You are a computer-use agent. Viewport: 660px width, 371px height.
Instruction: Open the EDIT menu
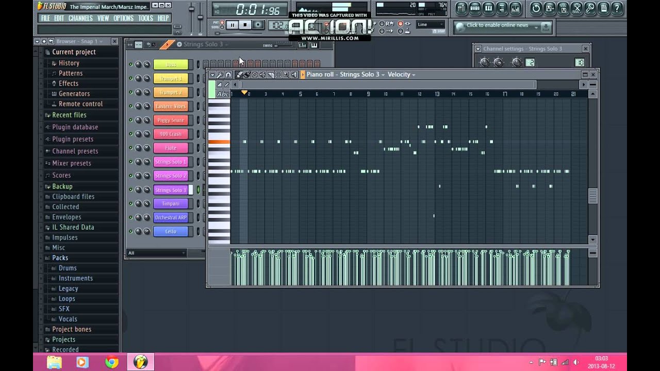click(x=59, y=18)
